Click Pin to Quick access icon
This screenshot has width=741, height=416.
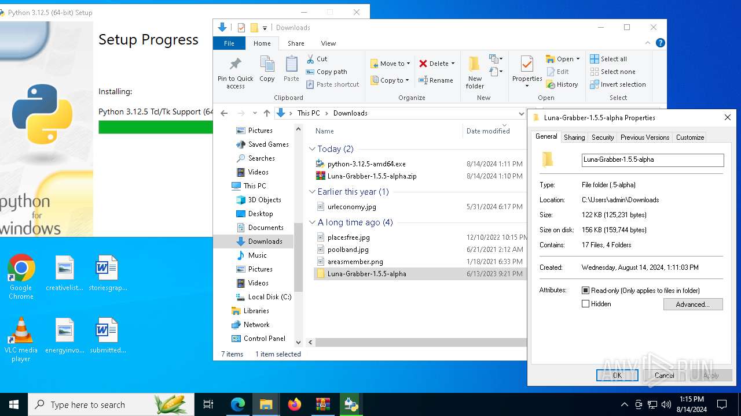tap(236, 64)
